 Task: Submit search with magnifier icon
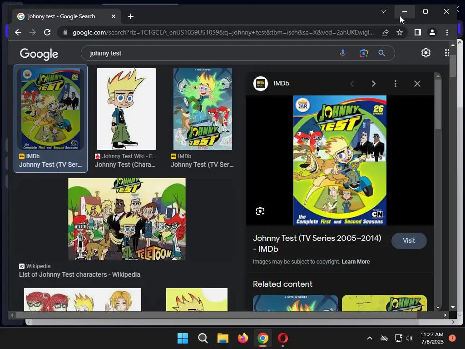pos(381,53)
